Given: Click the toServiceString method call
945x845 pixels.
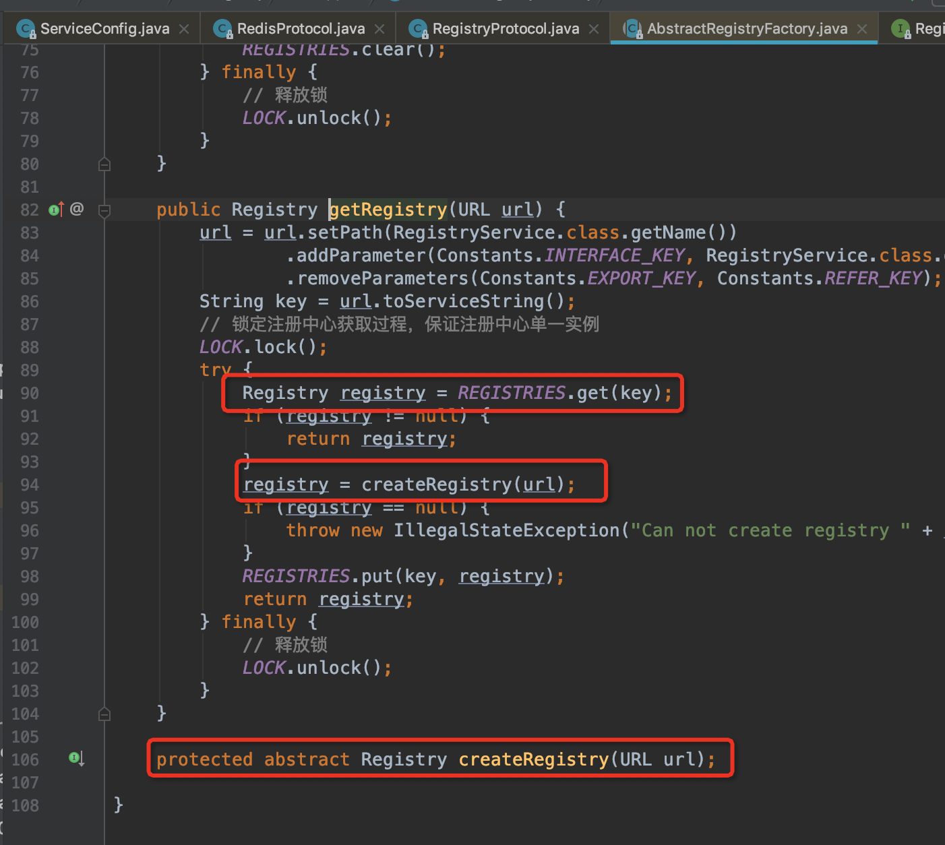Looking at the screenshot, I should pyautogui.click(x=464, y=301).
